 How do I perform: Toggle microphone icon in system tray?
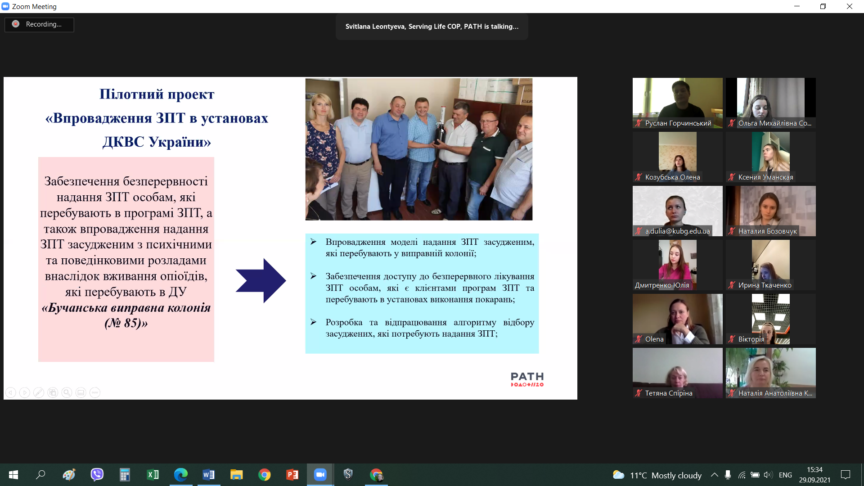pos(728,475)
